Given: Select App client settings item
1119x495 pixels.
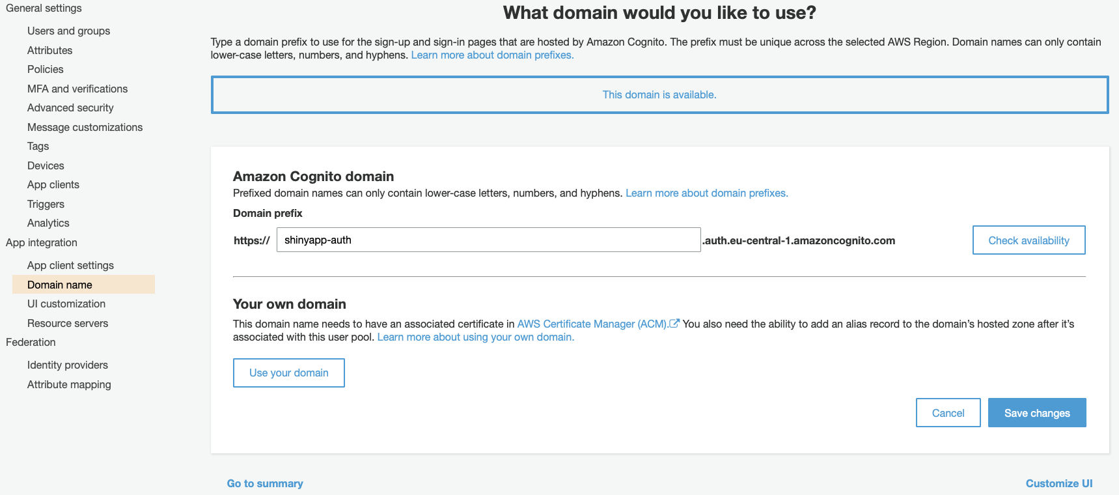Looking at the screenshot, I should pyautogui.click(x=70, y=265).
